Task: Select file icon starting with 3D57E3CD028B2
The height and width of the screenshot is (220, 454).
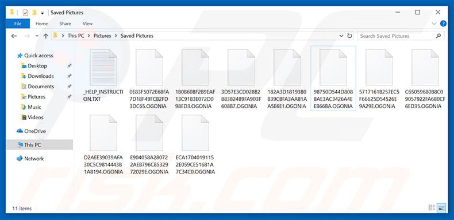Action: (x=241, y=67)
